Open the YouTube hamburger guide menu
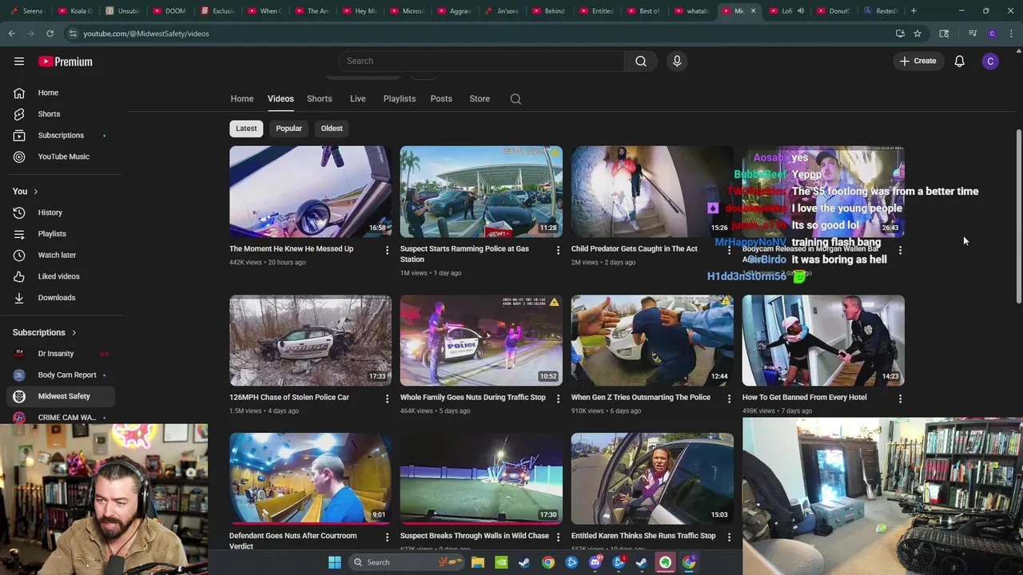Viewport: 1023px width, 575px height. coord(19,61)
